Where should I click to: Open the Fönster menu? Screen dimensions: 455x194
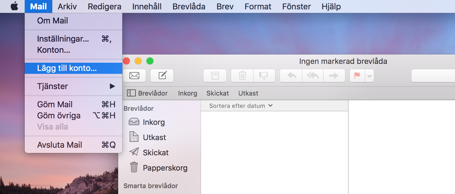(x=297, y=6)
